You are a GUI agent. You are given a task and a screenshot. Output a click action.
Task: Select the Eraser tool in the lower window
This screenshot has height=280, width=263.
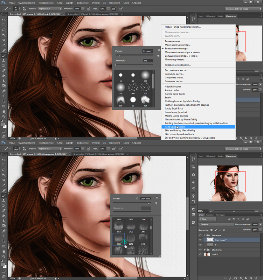(4, 211)
